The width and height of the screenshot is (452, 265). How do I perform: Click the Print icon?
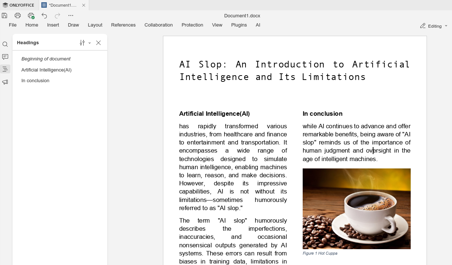pyautogui.click(x=18, y=15)
